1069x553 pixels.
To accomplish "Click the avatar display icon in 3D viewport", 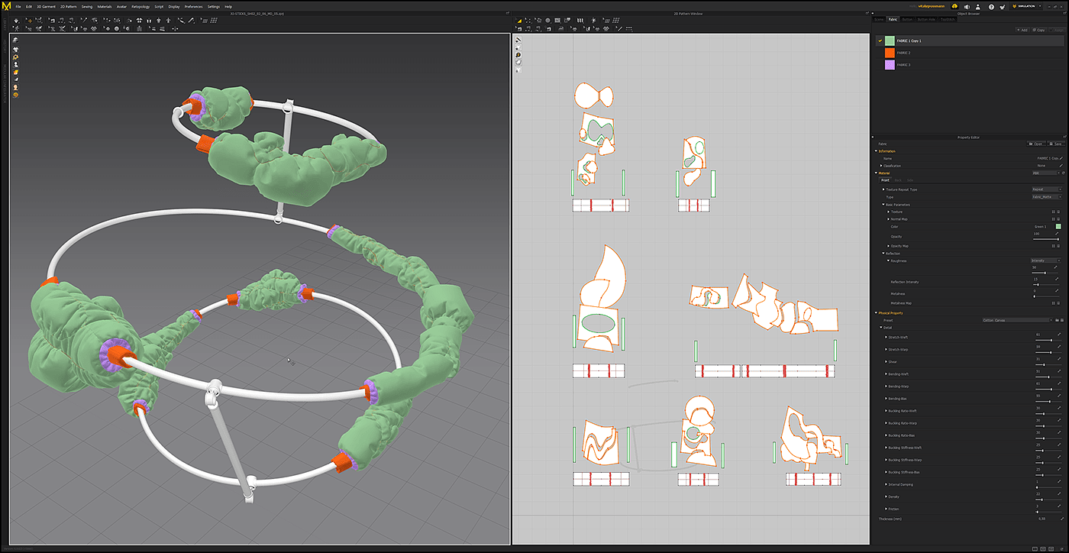I will pos(15,65).
